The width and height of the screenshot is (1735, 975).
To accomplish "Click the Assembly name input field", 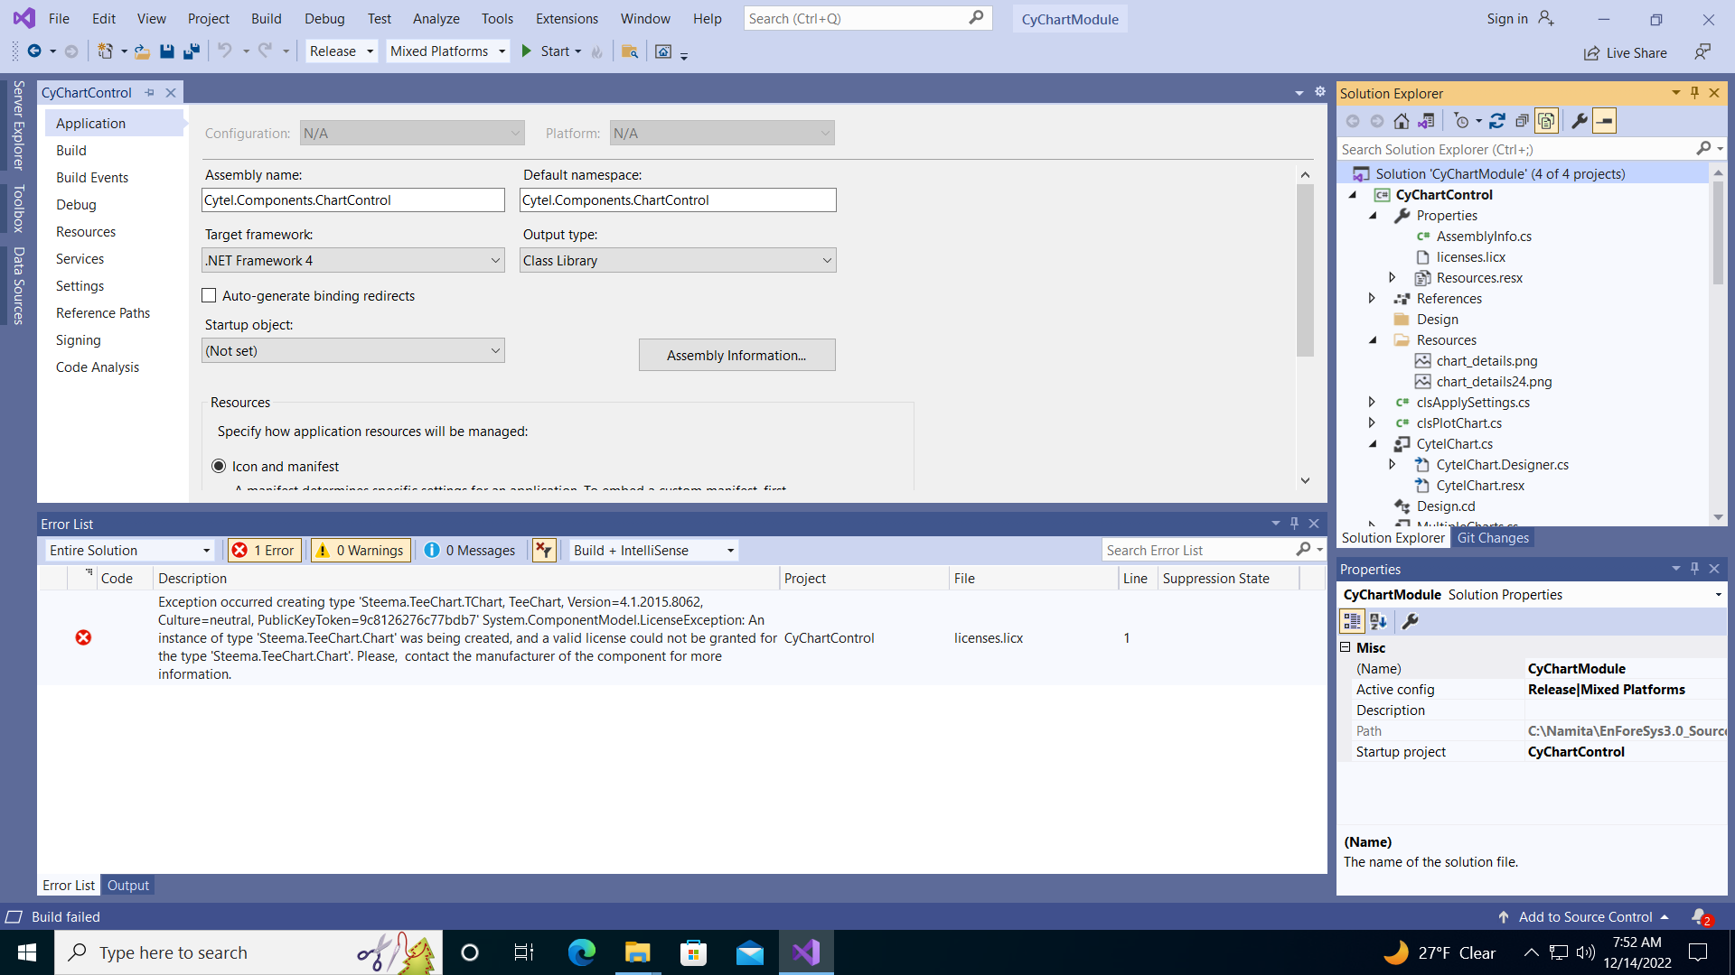I will pyautogui.click(x=353, y=200).
